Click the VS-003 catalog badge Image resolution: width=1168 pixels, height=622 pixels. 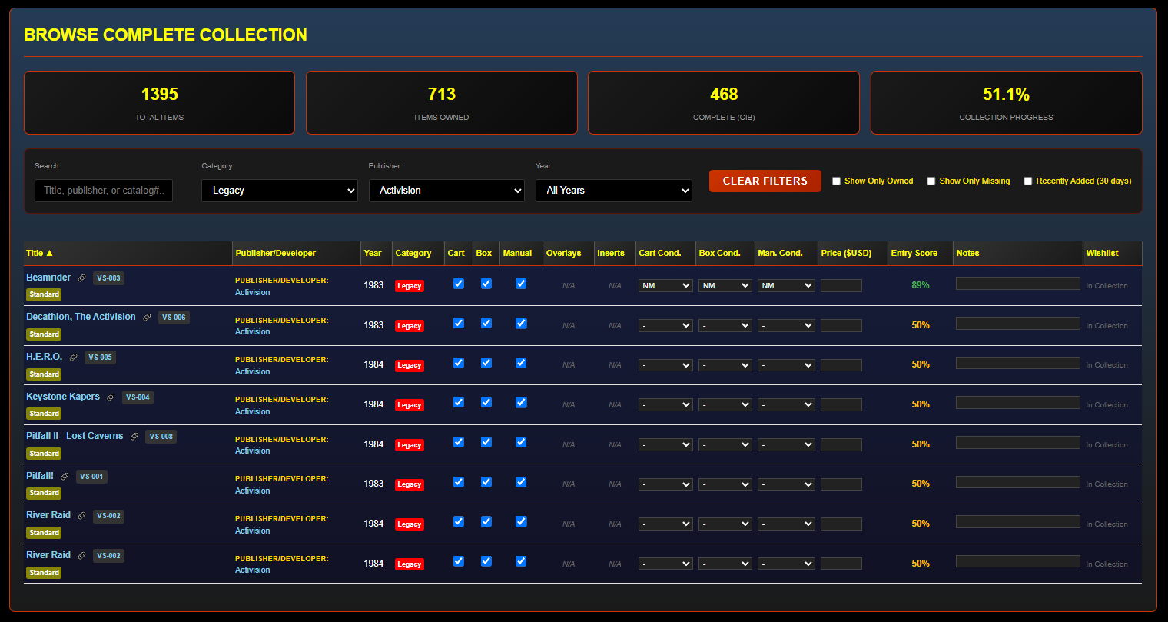[108, 278]
